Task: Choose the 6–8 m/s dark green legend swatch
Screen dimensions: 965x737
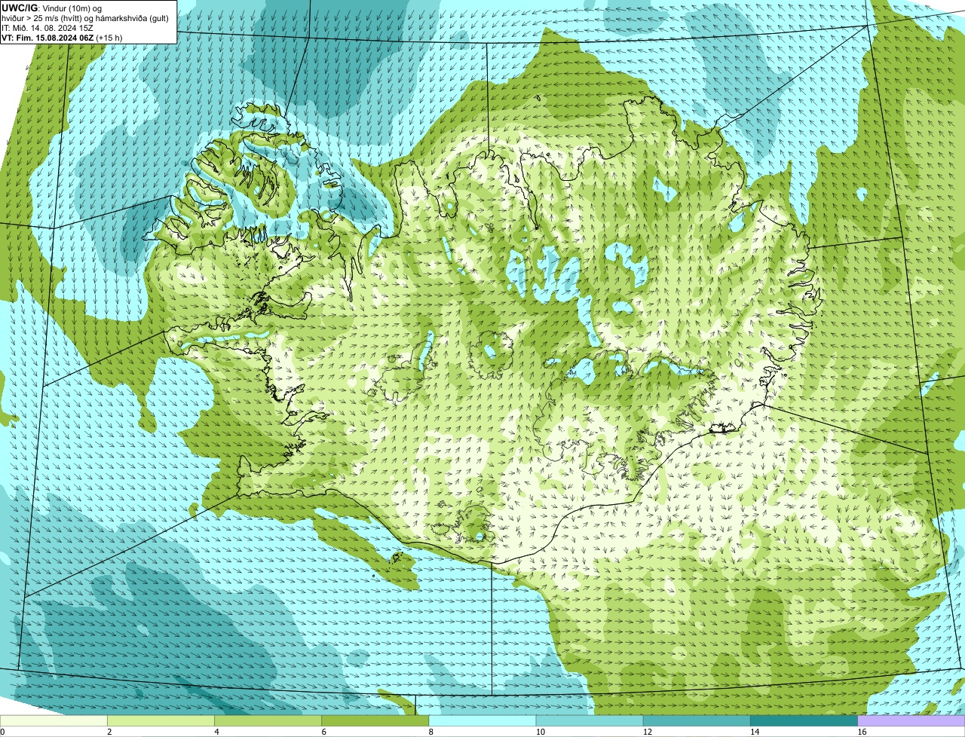Action: (x=375, y=721)
